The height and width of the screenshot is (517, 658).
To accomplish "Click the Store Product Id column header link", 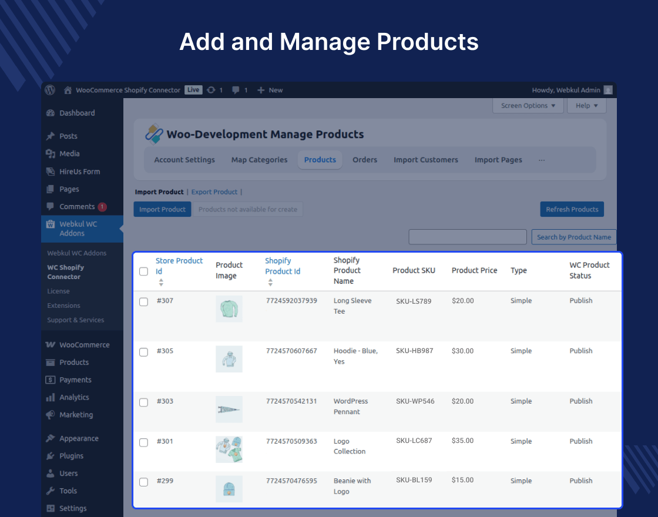I will 179,266.
